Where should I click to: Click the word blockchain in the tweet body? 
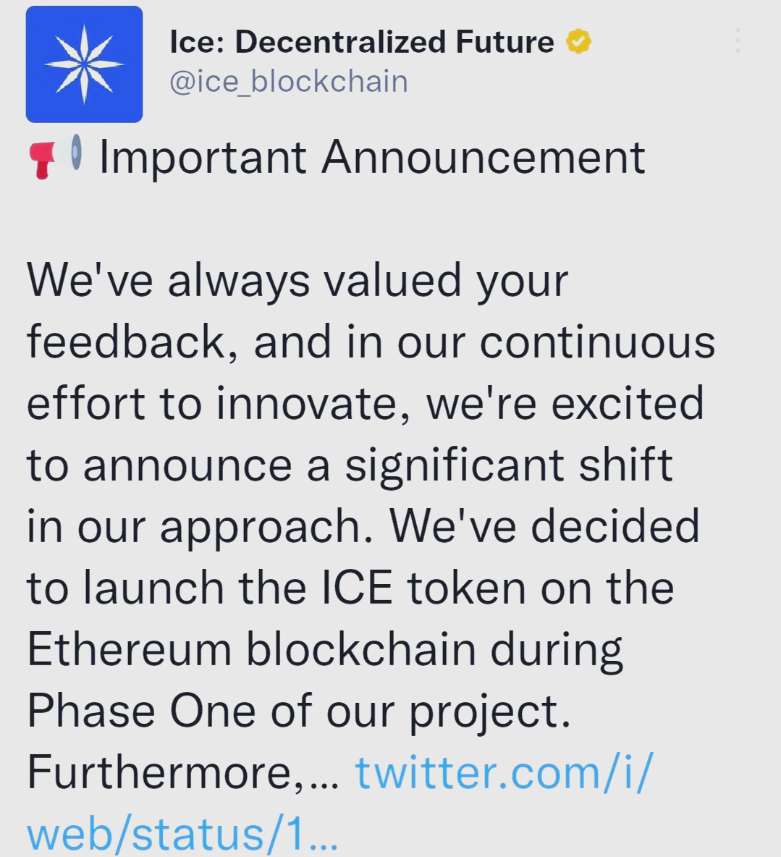point(361,649)
